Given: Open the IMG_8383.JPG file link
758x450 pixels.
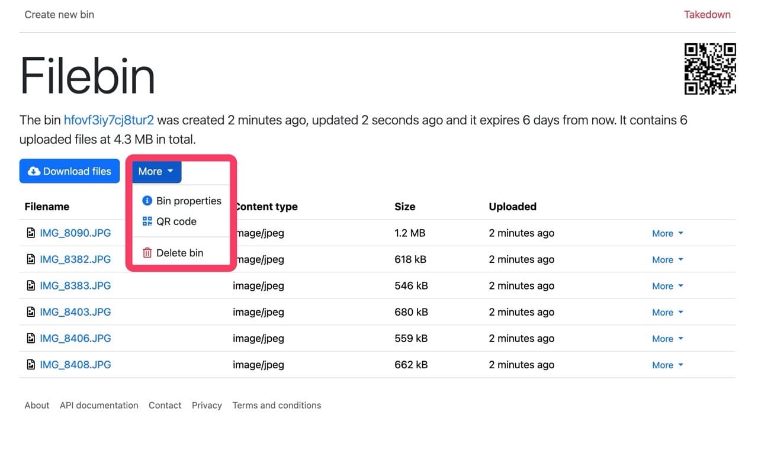Looking at the screenshot, I should [75, 286].
